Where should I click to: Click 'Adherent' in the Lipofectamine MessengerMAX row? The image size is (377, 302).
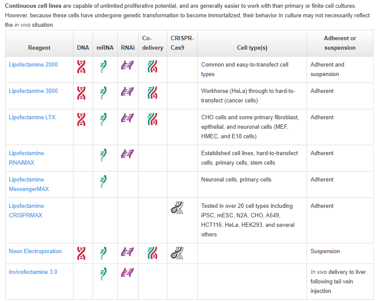322,180
